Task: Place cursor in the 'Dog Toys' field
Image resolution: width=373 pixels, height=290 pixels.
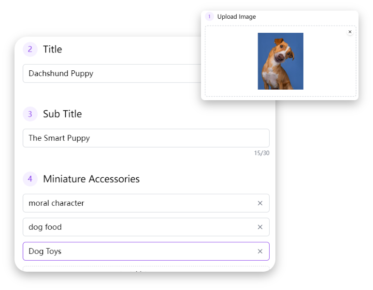Action: [x=135, y=251]
